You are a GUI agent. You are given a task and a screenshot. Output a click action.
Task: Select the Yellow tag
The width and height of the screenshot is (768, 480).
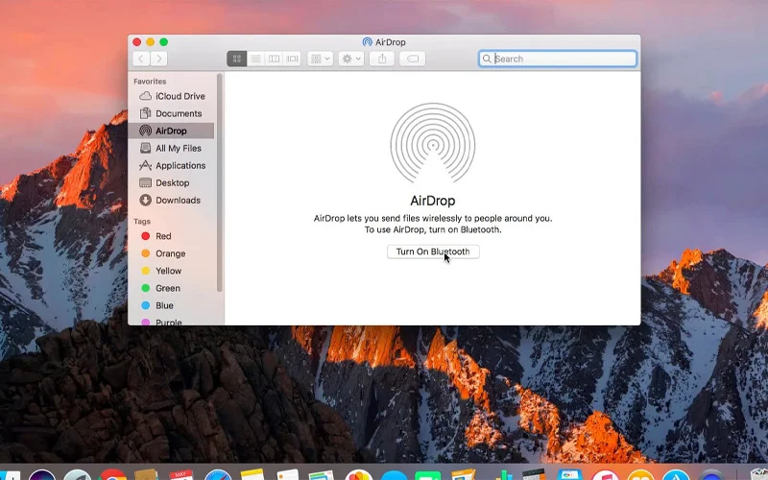tap(172, 271)
